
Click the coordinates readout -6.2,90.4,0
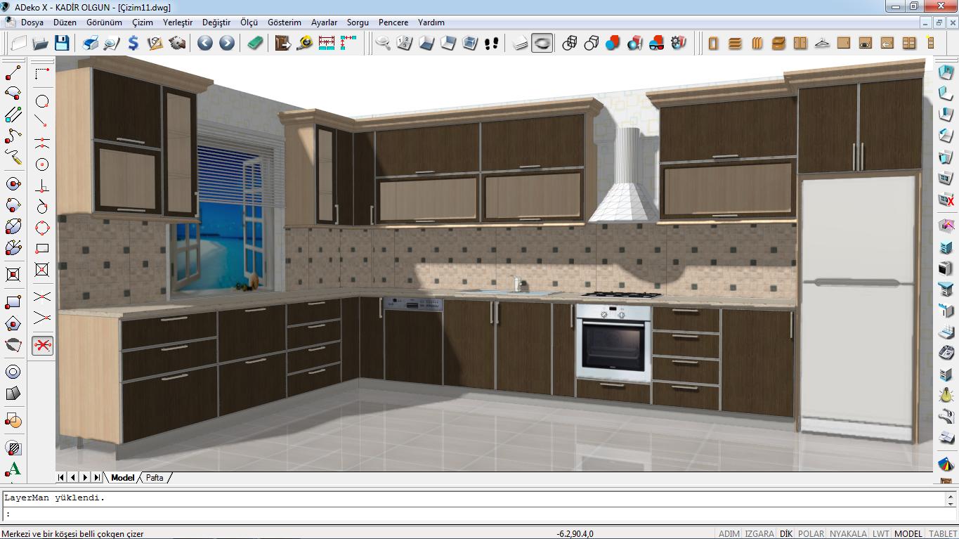(575, 534)
